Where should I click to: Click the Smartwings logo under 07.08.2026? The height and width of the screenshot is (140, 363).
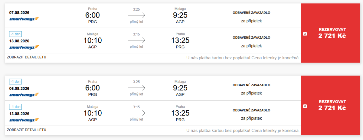(24, 19)
